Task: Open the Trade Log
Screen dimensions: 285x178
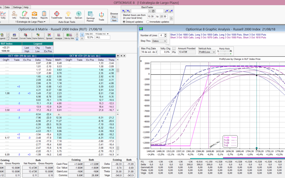Action: tap(24, 15)
